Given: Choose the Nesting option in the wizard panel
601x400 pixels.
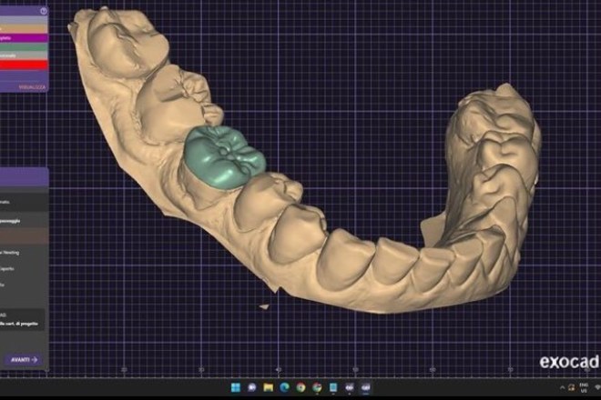Looking at the screenshot, I should 10,253.
